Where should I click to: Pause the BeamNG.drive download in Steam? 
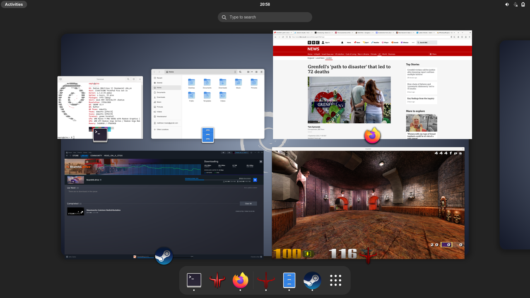(255, 180)
